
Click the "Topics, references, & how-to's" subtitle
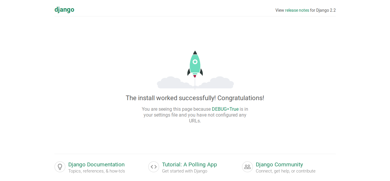click(96, 171)
